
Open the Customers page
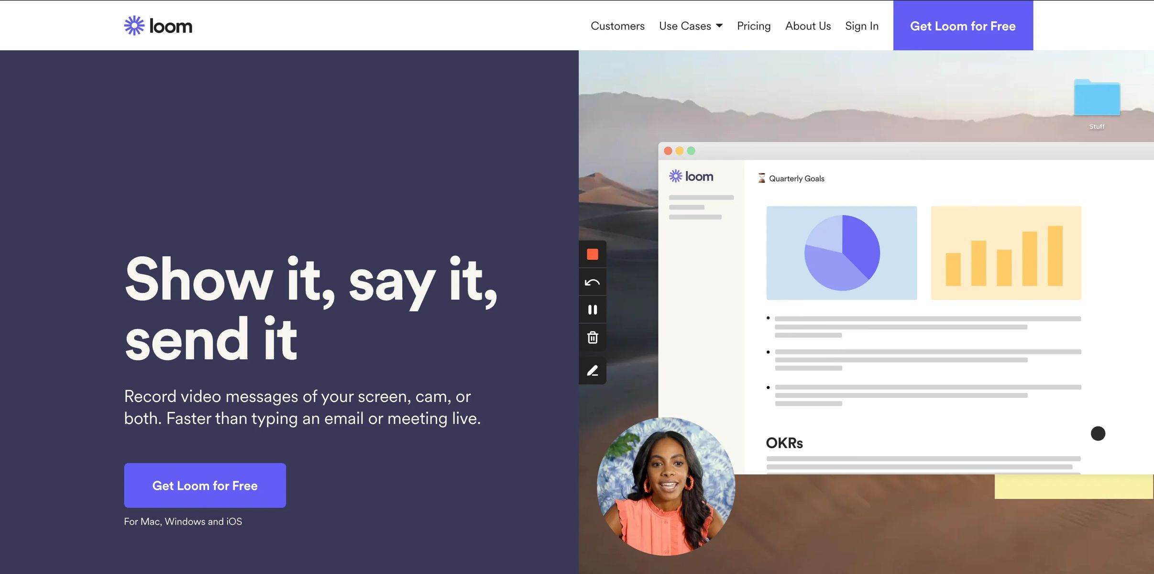point(617,26)
